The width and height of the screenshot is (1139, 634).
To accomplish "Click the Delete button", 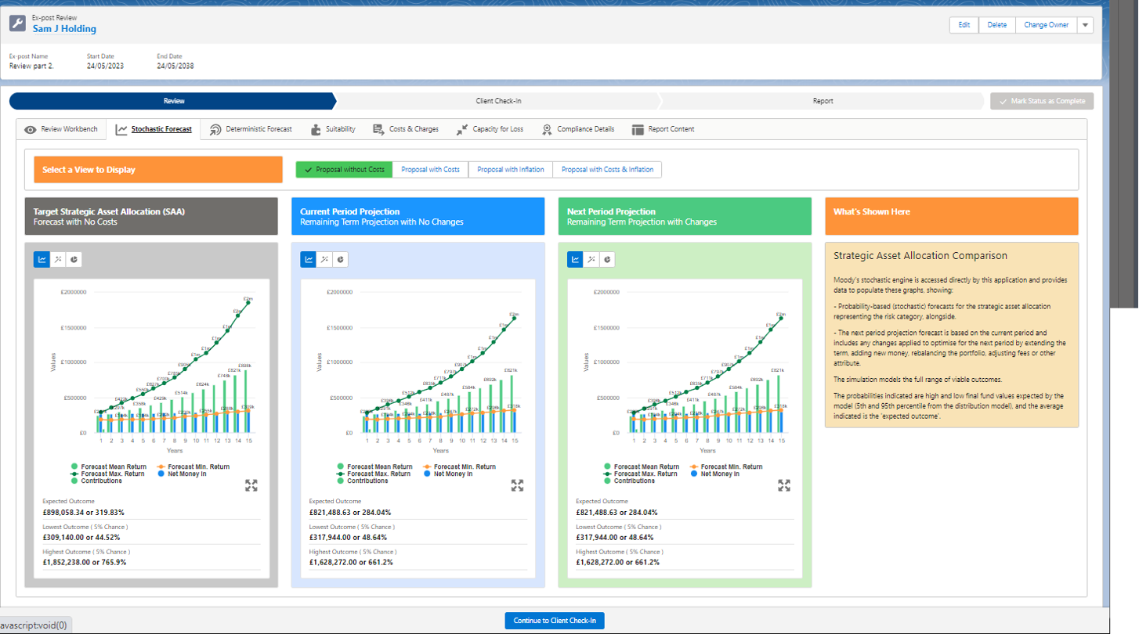I will 997,25.
